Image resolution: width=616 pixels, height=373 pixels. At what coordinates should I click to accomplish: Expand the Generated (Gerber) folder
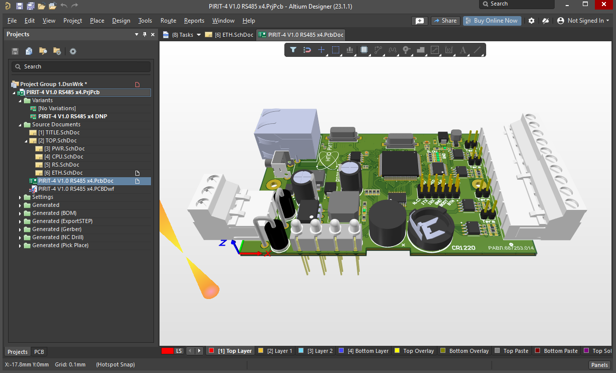tap(20, 229)
